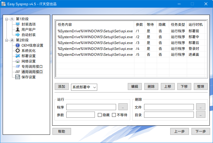Click the 参数 column header
The height and width of the screenshot is (143, 213).
(x=139, y=24)
